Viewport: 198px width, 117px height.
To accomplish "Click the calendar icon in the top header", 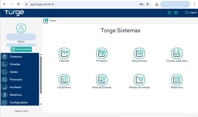I will pyautogui.click(x=169, y=13).
